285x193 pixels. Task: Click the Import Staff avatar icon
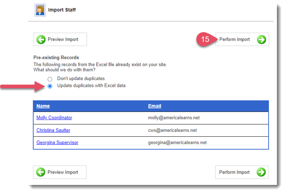39,9
